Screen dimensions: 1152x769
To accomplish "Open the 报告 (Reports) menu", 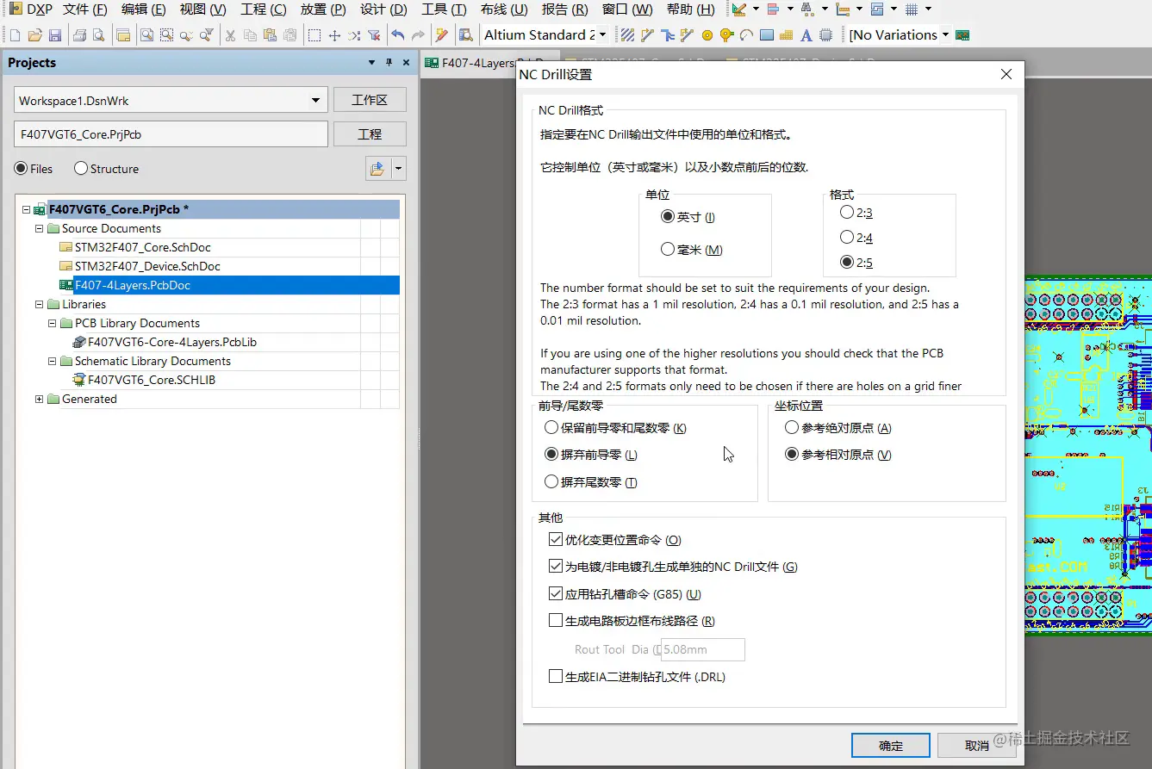I will [x=564, y=9].
